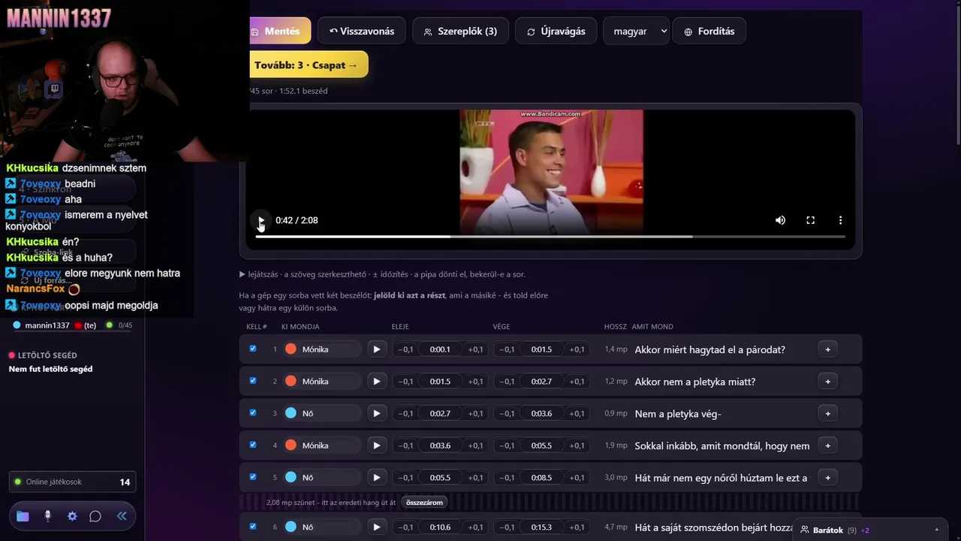Play the main video in the player
Image resolution: width=961 pixels, height=541 pixels.
pyautogui.click(x=261, y=220)
